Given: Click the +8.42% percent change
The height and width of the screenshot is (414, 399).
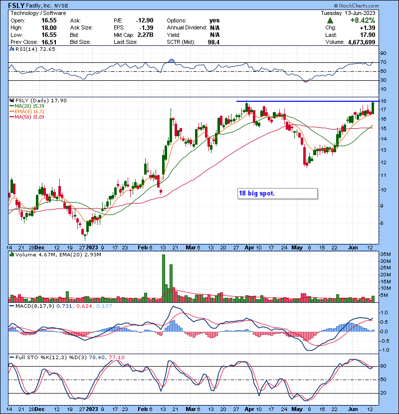Looking at the screenshot, I should click(x=363, y=20).
